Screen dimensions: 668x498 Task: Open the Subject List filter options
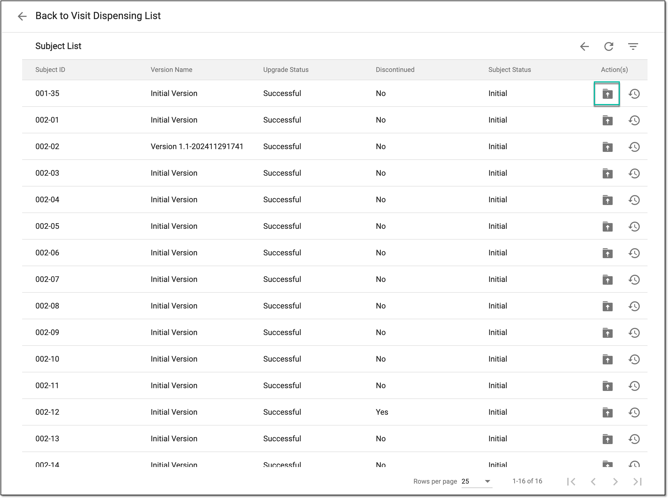point(633,46)
